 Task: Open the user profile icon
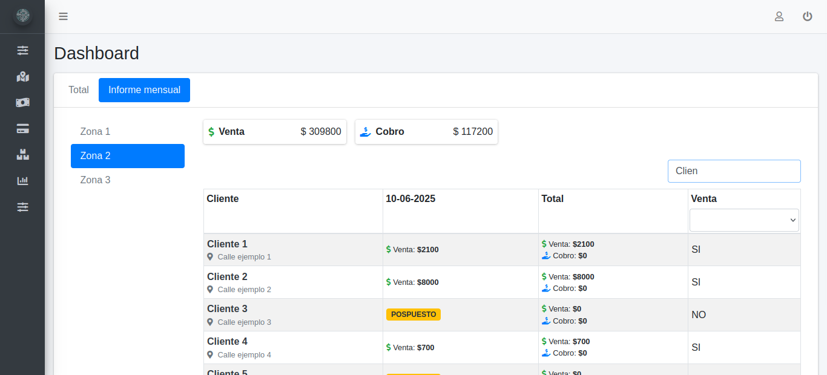779,16
